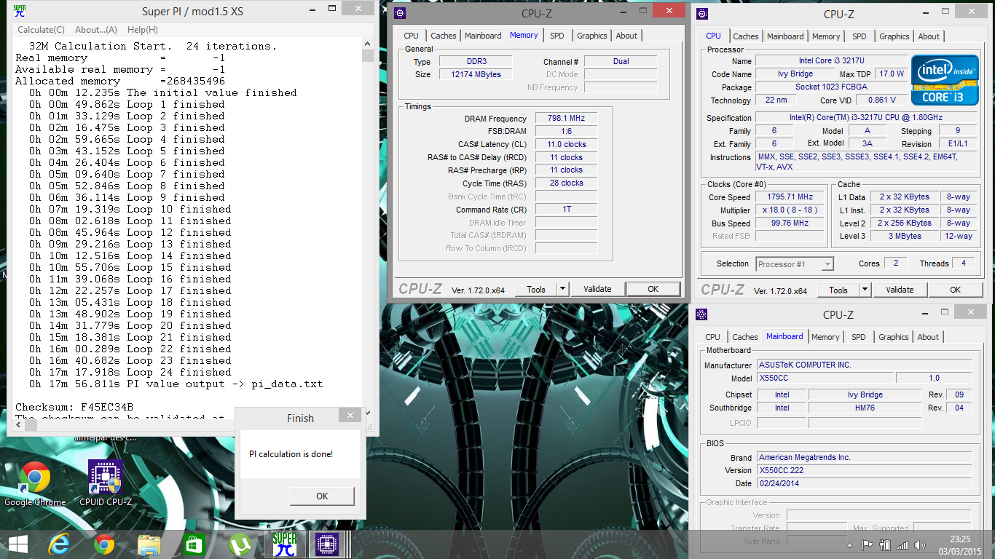Show hidden system tray icons
Image resolution: width=995 pixels, height=559 pixels.
(850, 545)
